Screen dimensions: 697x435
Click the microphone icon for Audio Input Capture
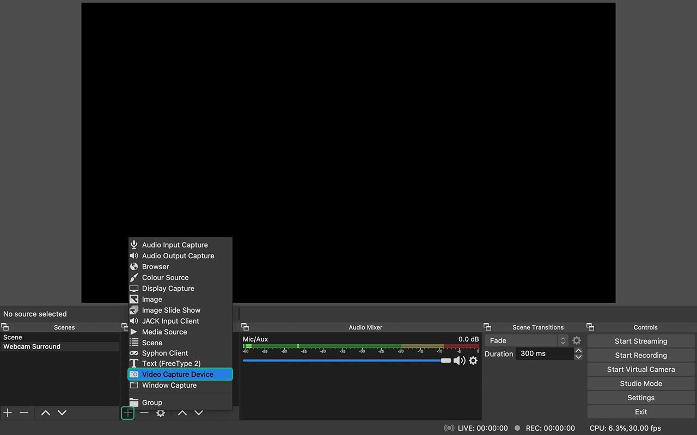134,245
